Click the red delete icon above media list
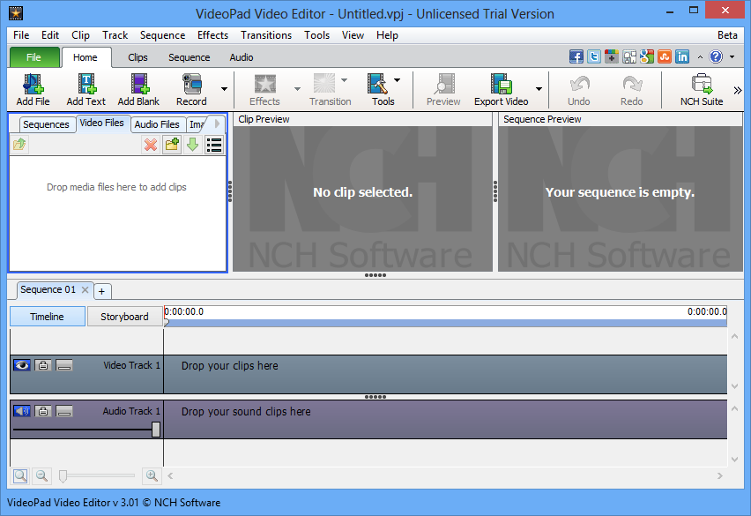751x516 pixels. [149, 145]
